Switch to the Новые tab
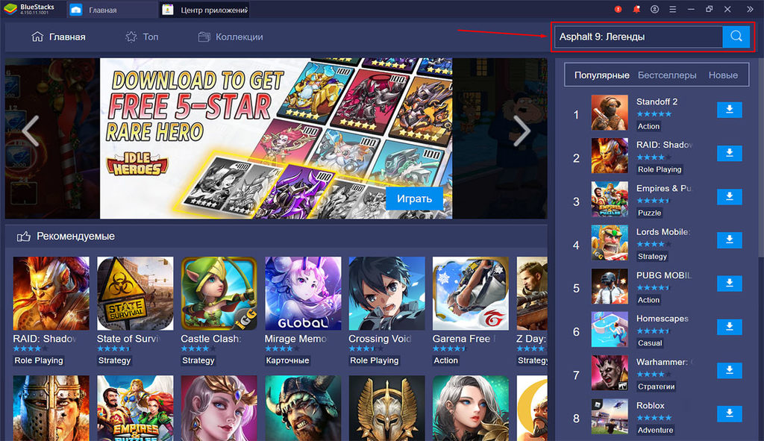 click(723, 75)
